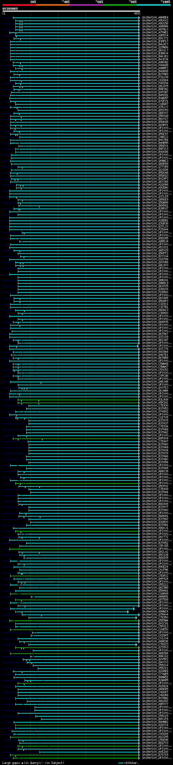Click the purple ~60% identity legend segment

pos(86,5)
